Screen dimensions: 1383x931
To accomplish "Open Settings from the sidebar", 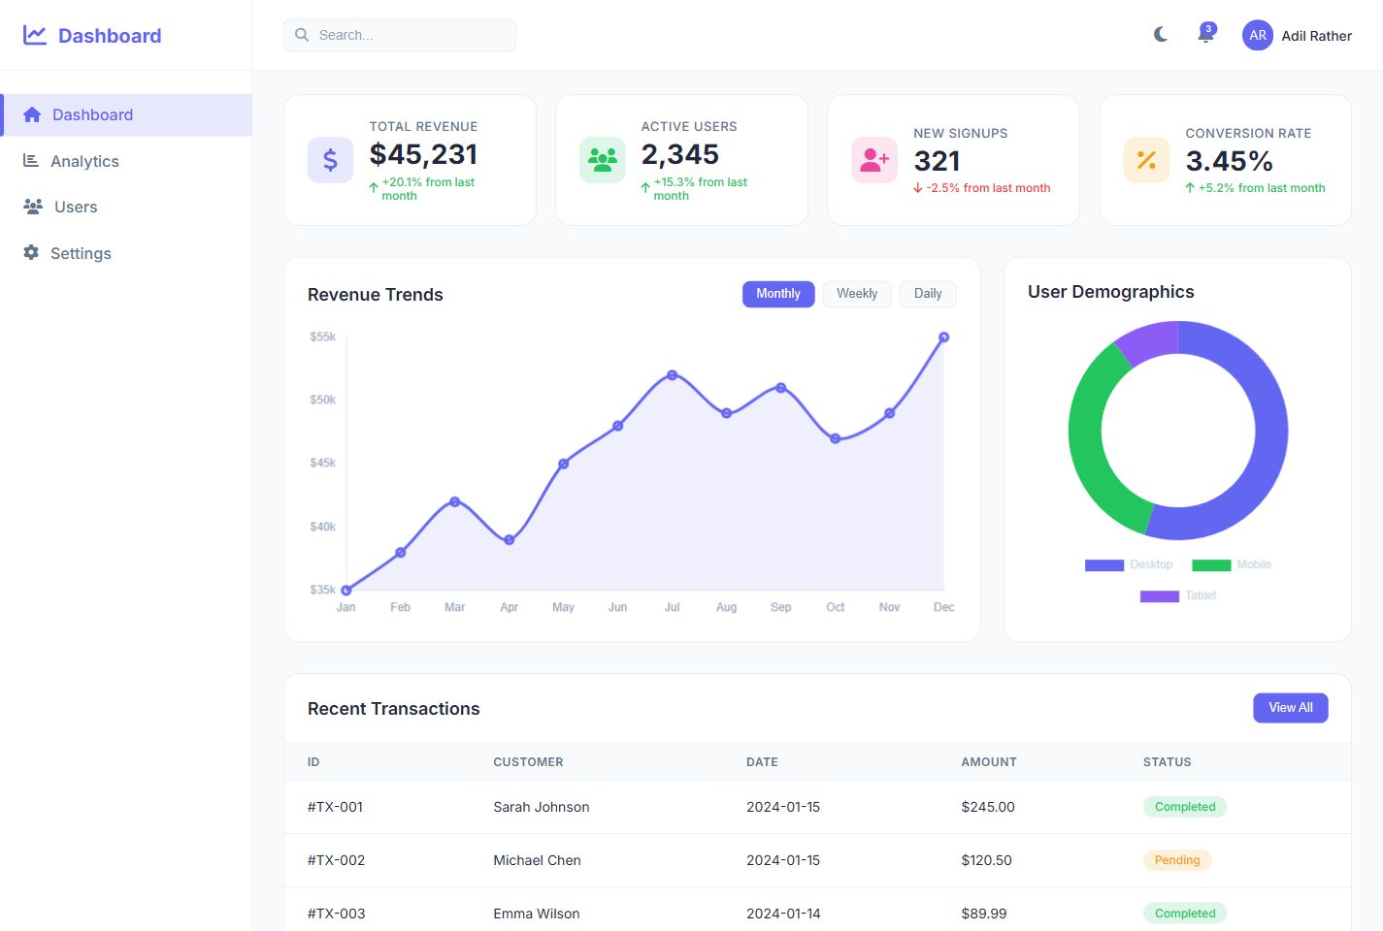I will (126, 253).
